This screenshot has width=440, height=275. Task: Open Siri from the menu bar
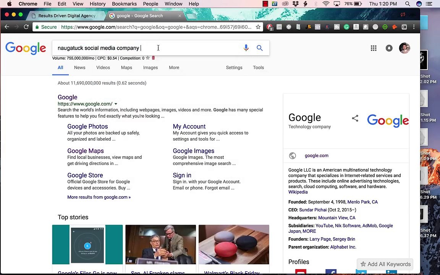pos(419,4)
